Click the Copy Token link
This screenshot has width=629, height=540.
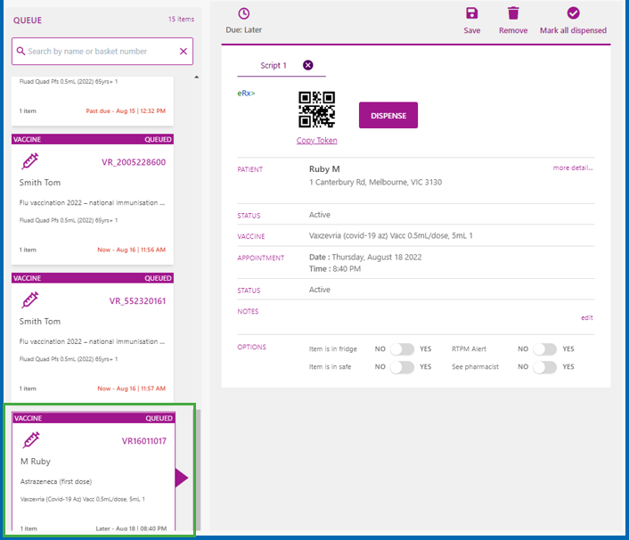click(316, 141)
